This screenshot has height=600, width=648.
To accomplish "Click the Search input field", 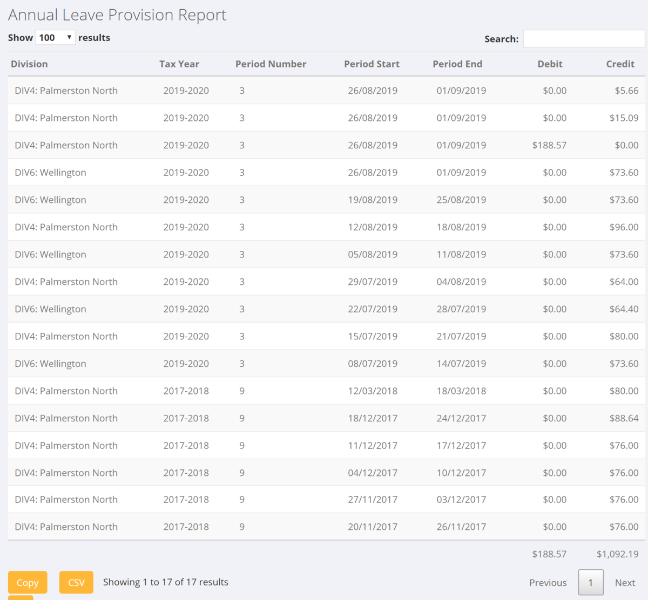I will pyautogui.click(x=584, y=38).
